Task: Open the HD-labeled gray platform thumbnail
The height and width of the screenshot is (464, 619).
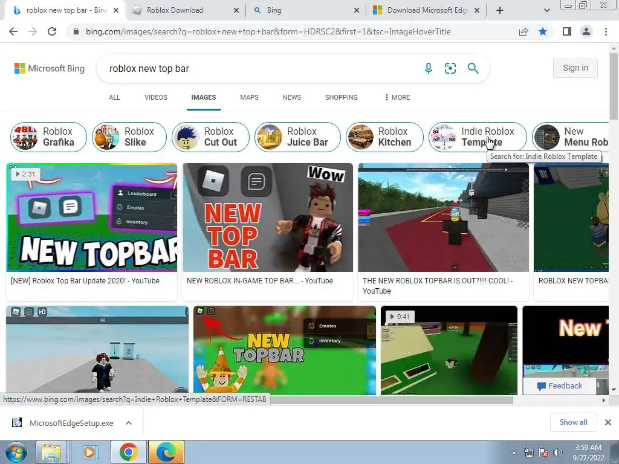Action: click(x=97, y=350)
